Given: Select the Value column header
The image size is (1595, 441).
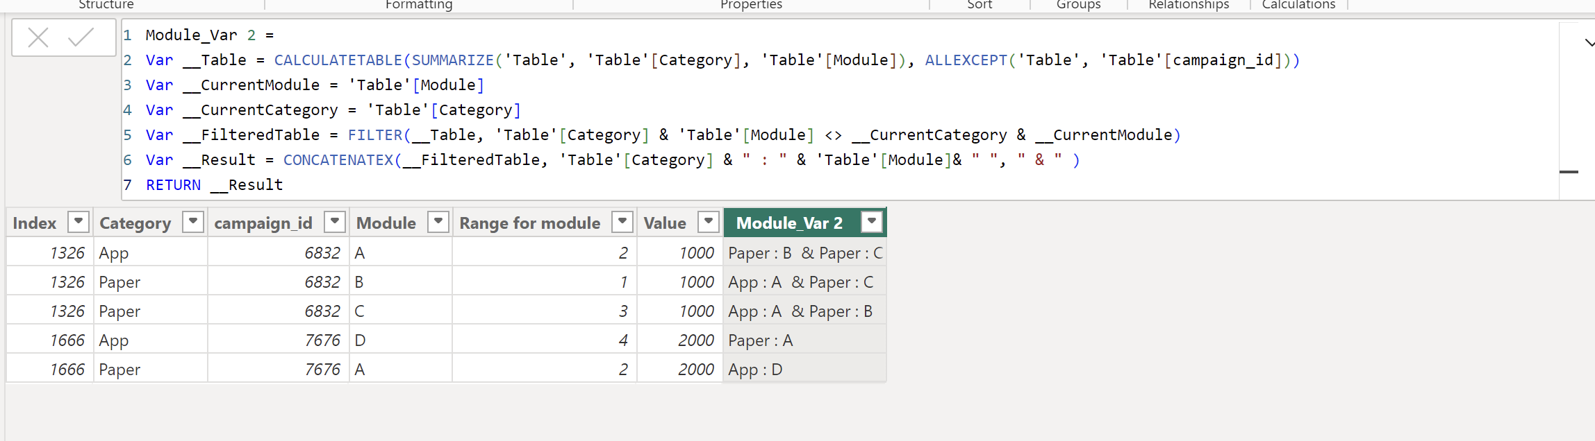Looking at the screenshot, I should [665, 223].
